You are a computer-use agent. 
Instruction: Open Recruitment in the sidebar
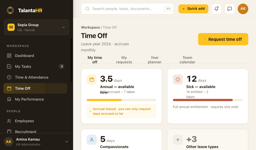(x=35, y=131)
